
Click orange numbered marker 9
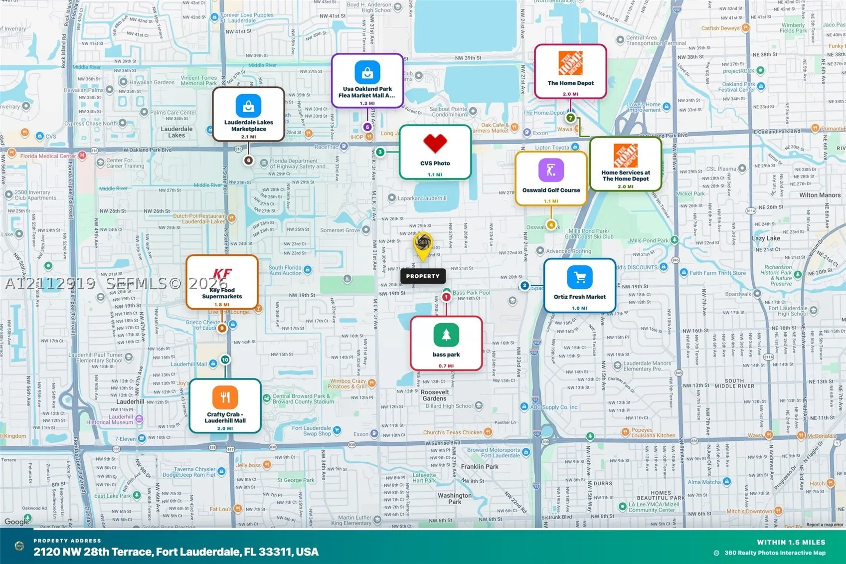tap(222, 328)
